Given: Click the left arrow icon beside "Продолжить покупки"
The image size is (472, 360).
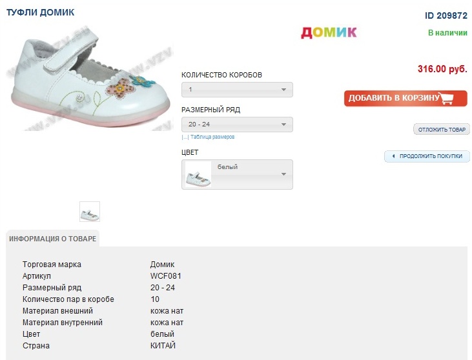Looking at the screenshot, I should click(x=393, y=156).
